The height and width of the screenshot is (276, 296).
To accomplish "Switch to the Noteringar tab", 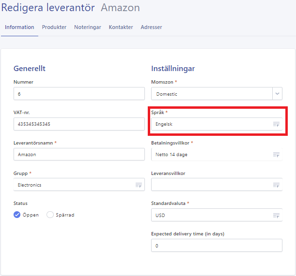I will (x=88, y=27).
